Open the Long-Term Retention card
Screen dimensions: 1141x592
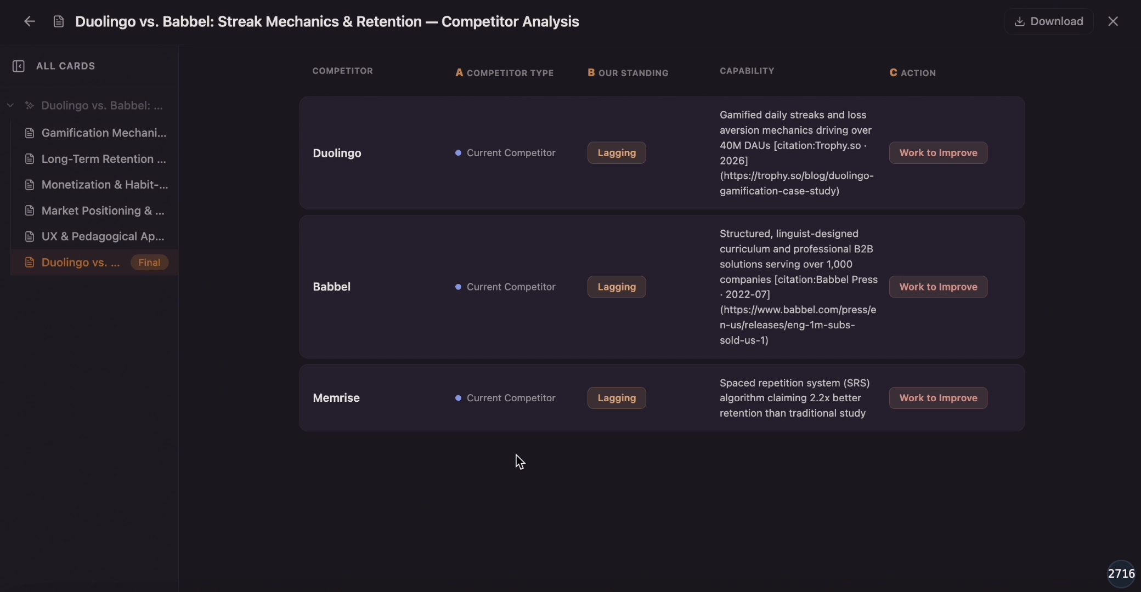(95, 159)
